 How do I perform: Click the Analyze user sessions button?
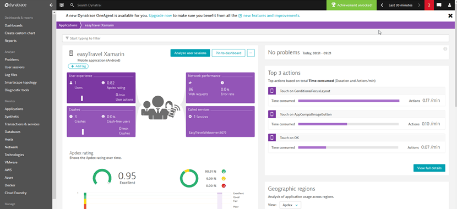[190, 53]
